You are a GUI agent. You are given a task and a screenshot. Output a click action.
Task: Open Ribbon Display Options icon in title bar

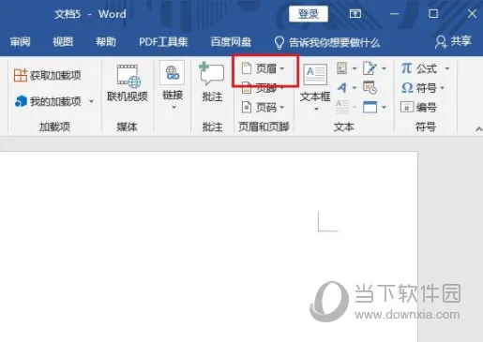(355, 13)
